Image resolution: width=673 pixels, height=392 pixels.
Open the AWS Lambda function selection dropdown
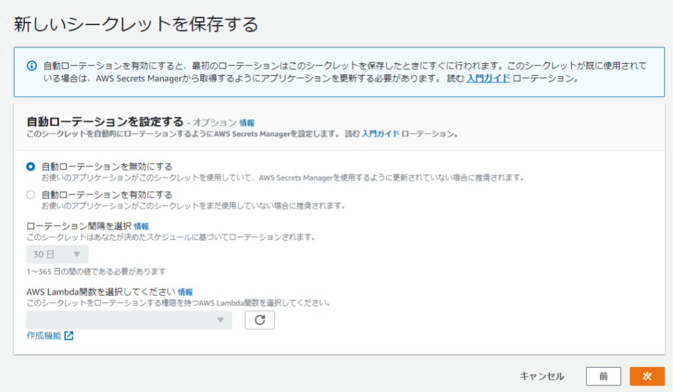coord(129,320)
